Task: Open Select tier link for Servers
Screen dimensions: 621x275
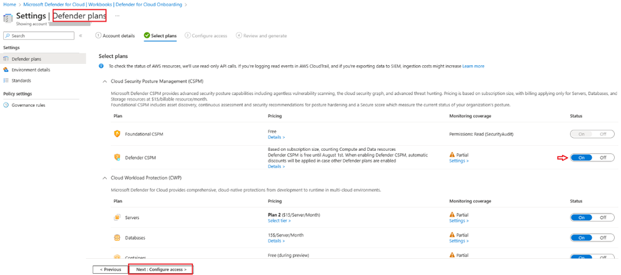Action: [x=279, y=221]
